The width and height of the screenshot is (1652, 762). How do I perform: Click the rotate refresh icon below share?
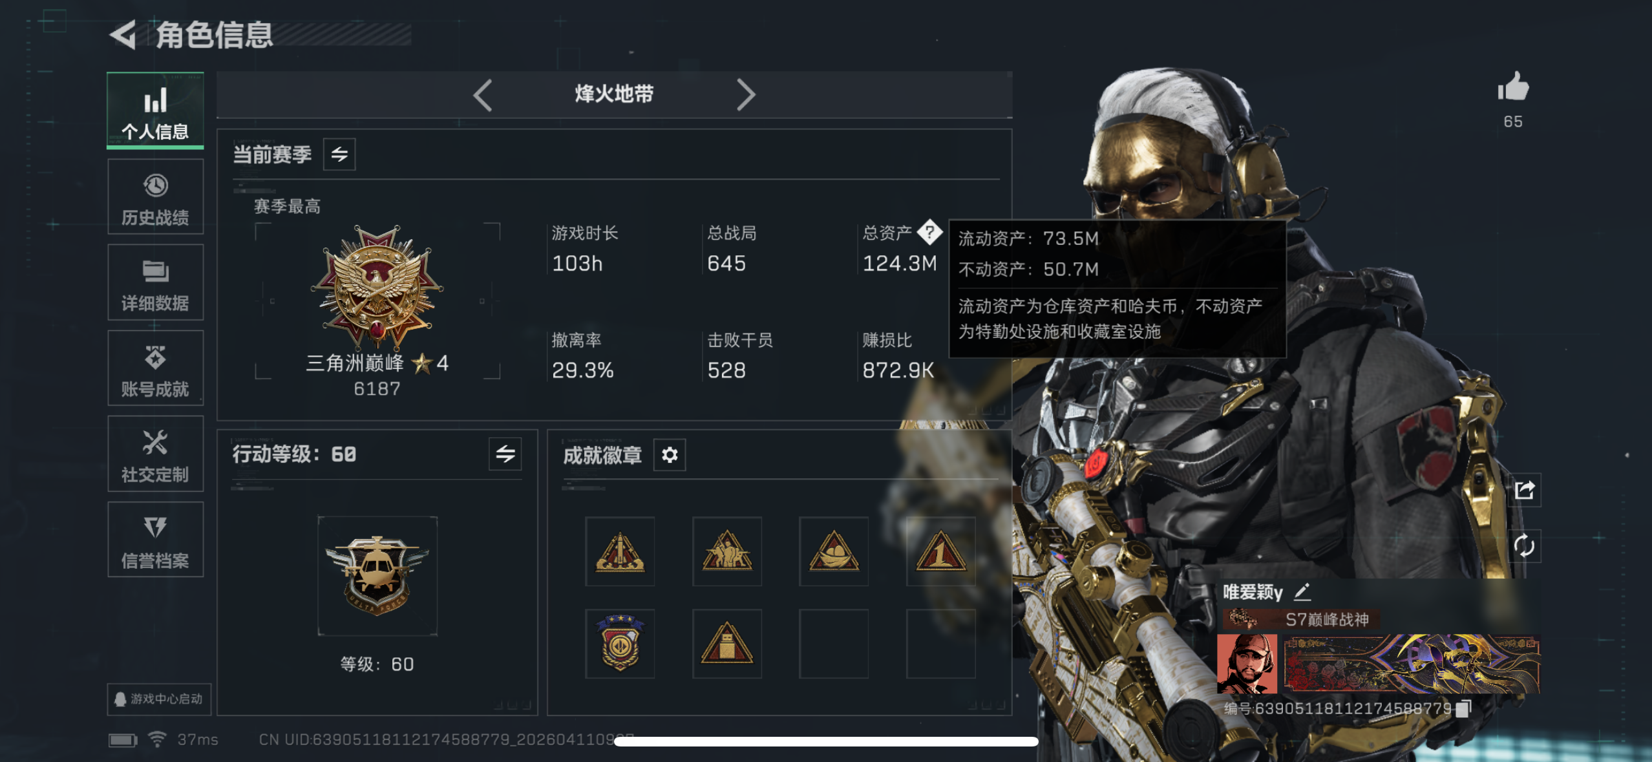[x=1525, y=546]
